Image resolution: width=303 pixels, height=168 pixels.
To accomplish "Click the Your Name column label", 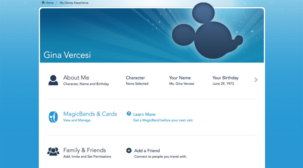I will pos(180,78).
